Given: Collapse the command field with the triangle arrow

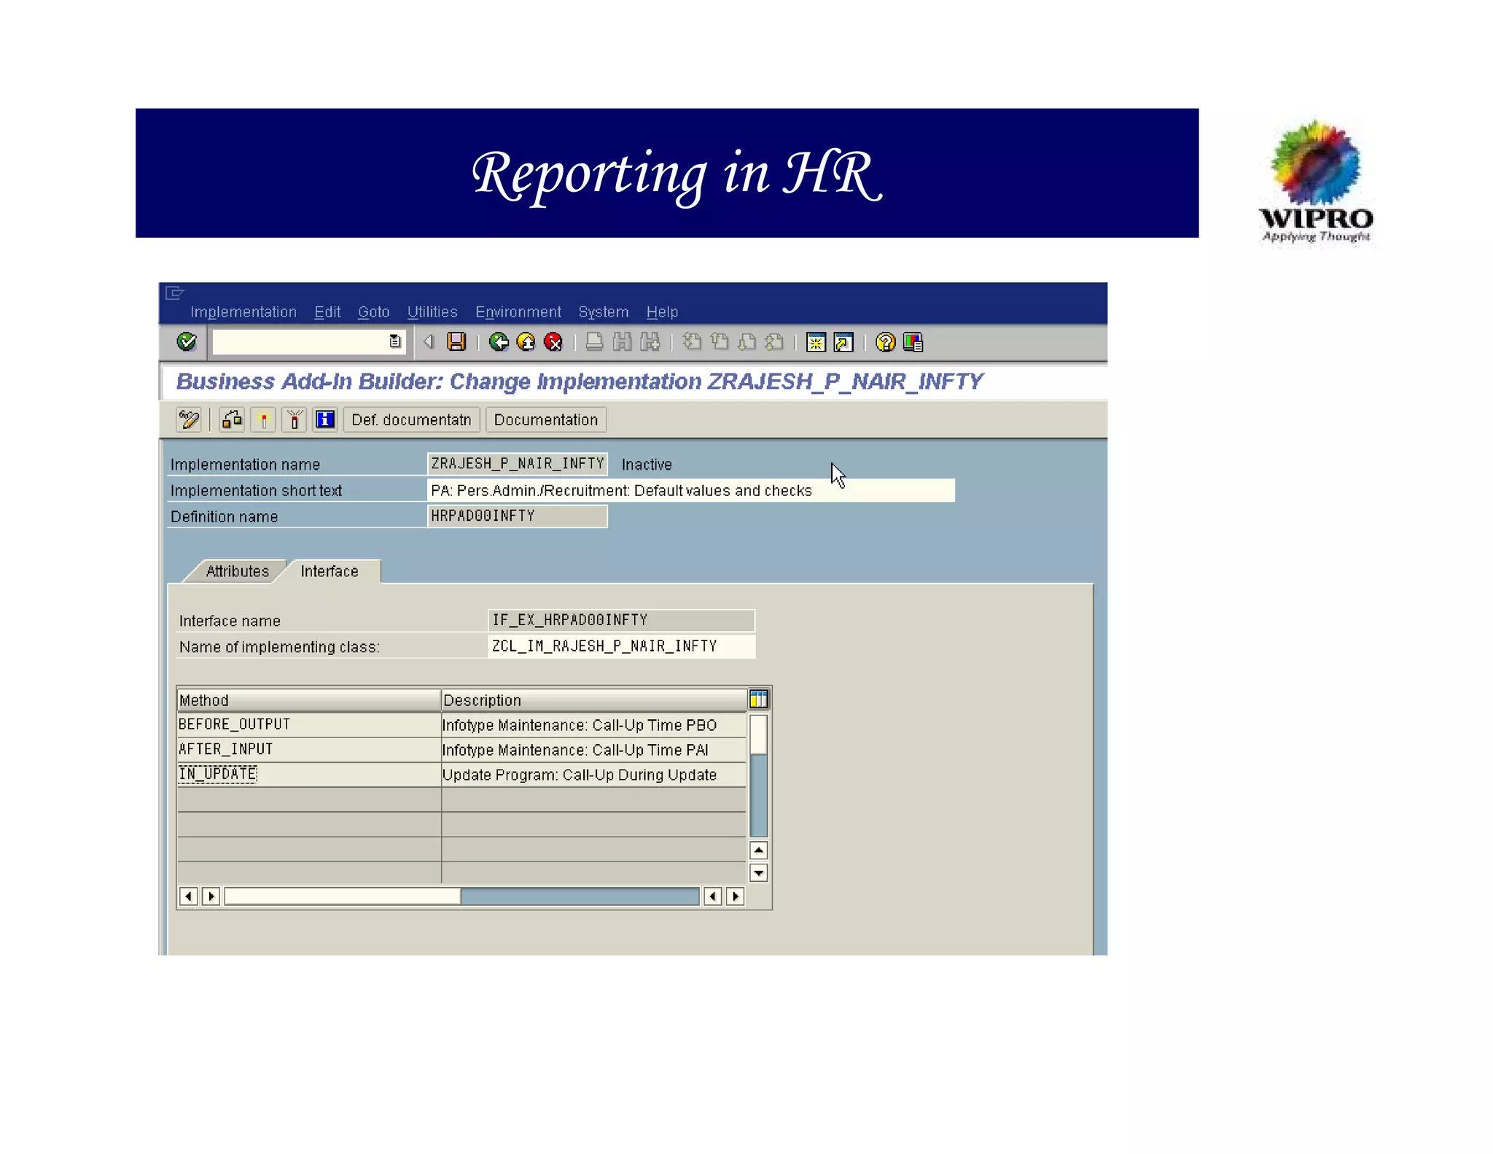Looking at the screenshot, I should click(x=429, y=341).
